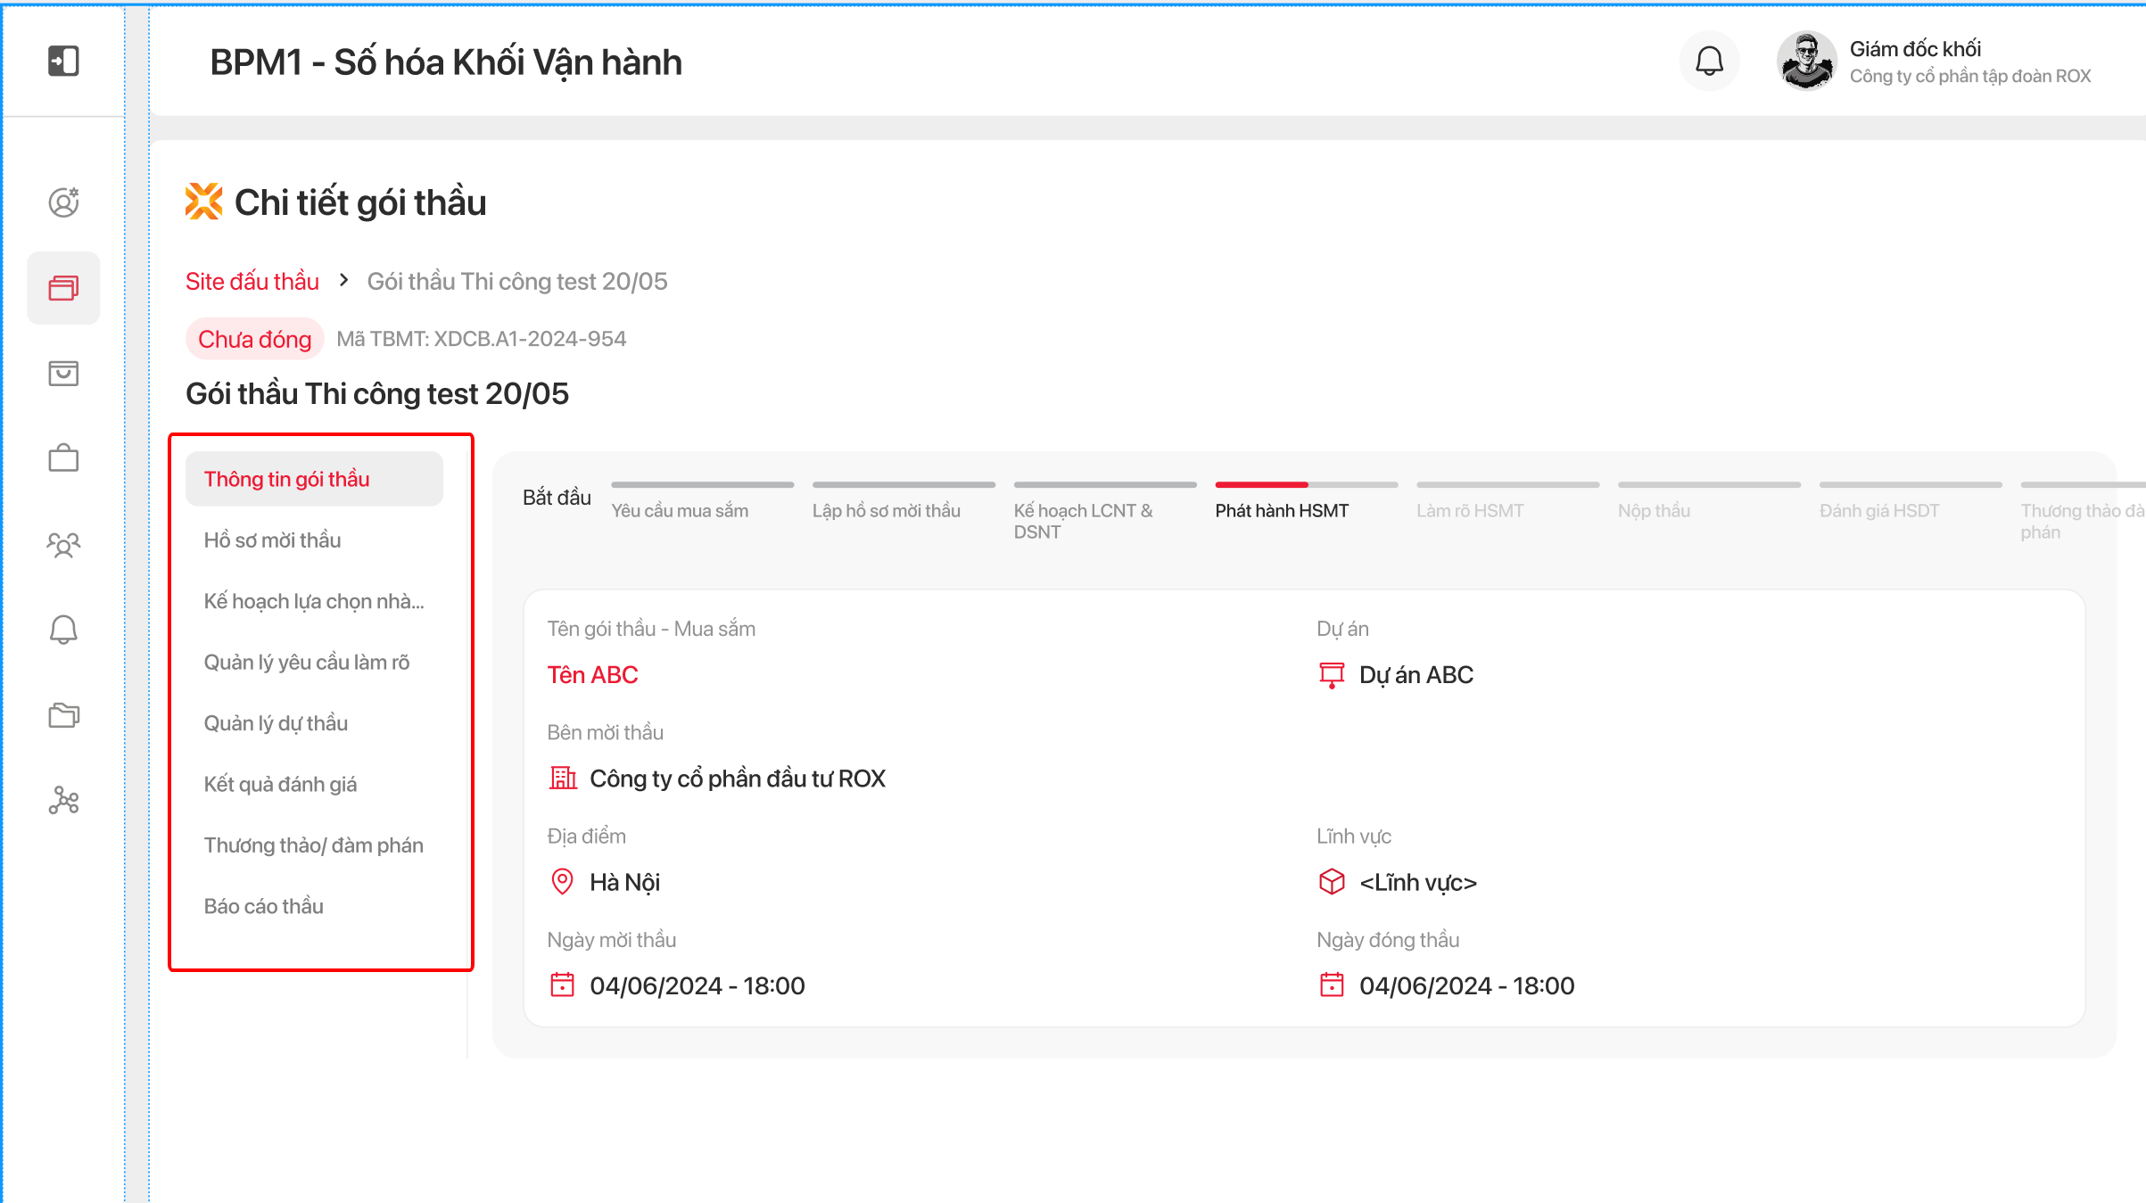Click the briefcase sidebar icon

[x=63, y=458]
